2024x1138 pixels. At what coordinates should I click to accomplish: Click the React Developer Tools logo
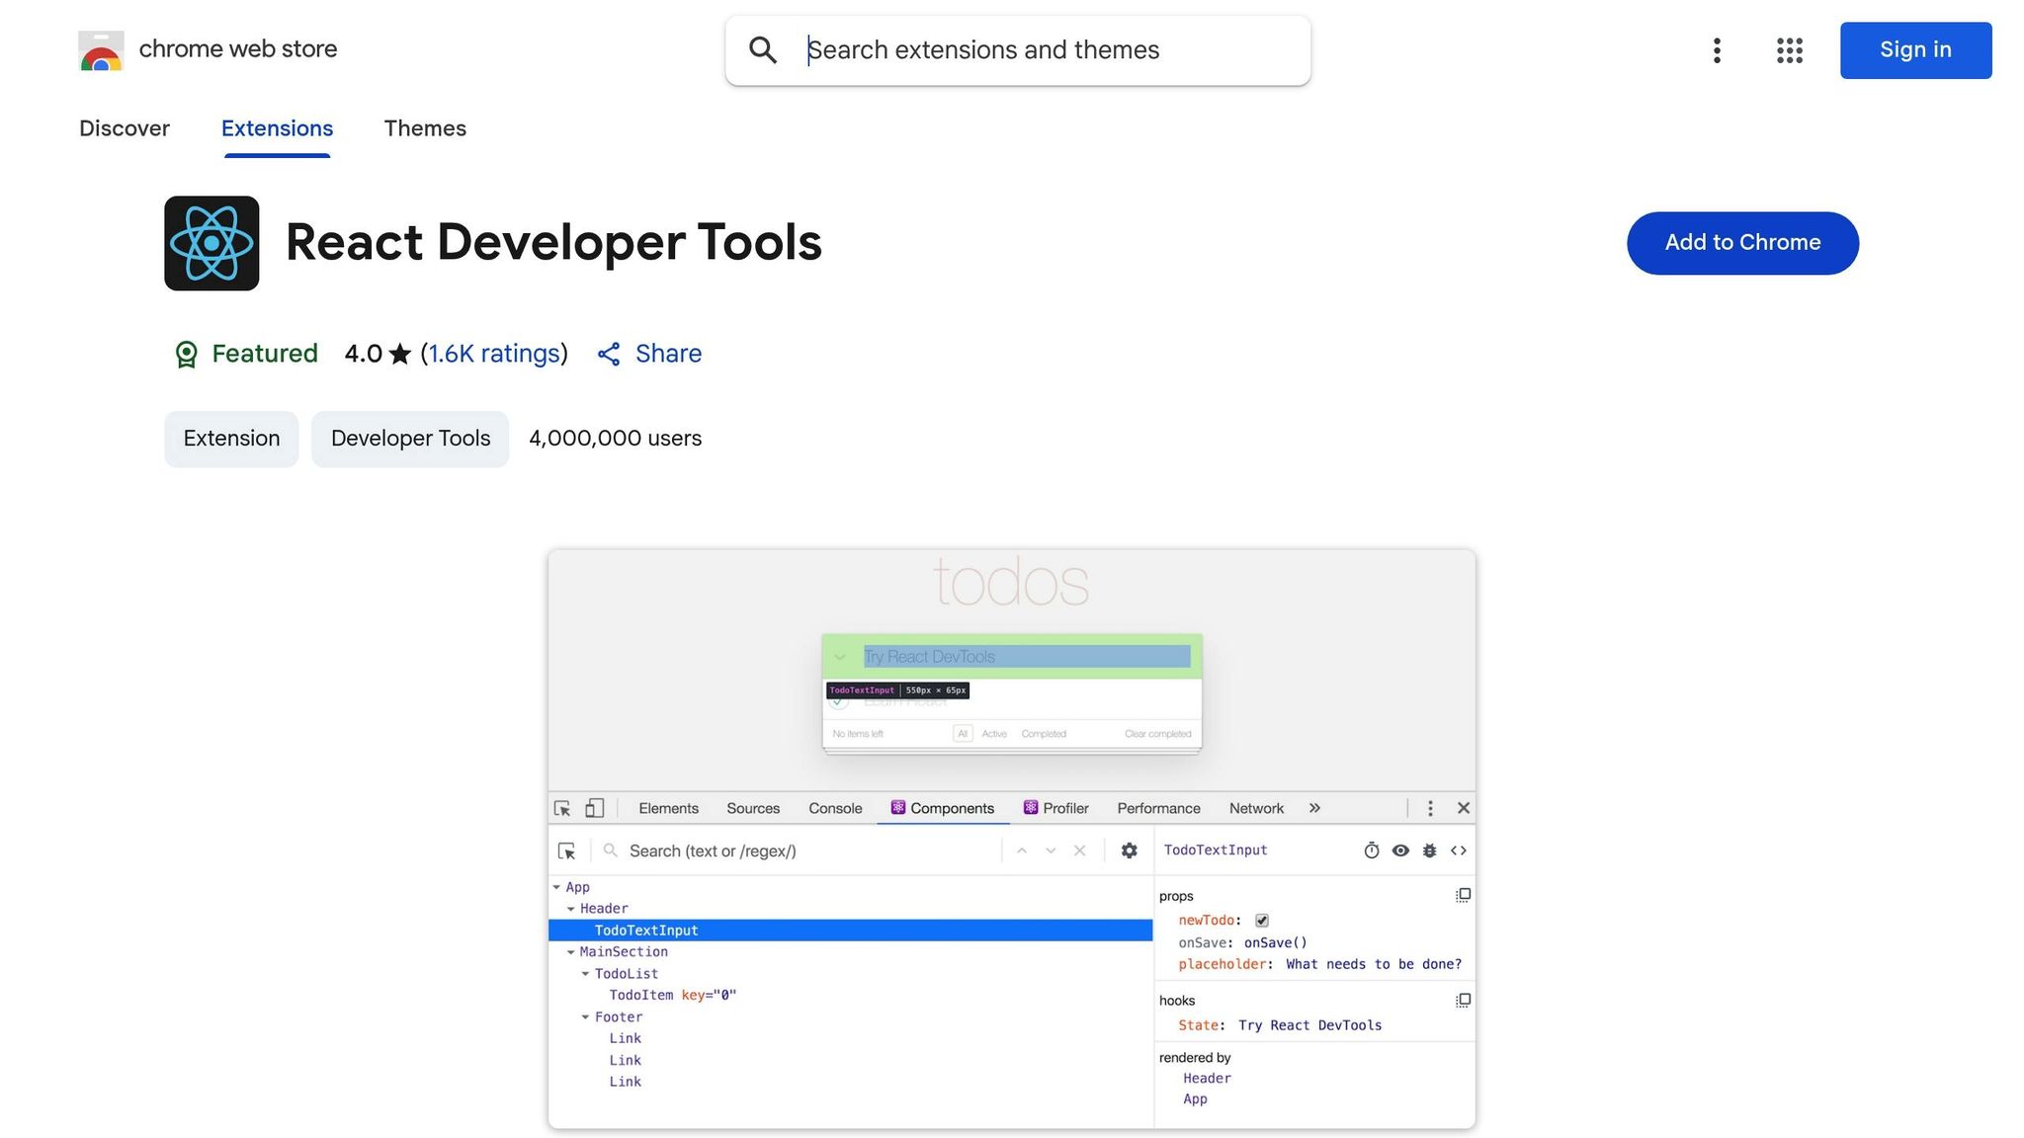pyautogui.click(x=211, y=243)
